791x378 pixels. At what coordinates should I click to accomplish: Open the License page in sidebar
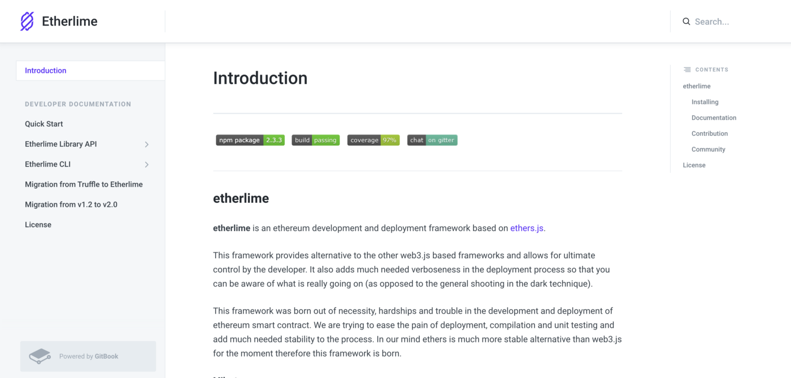tap(38, 225)
